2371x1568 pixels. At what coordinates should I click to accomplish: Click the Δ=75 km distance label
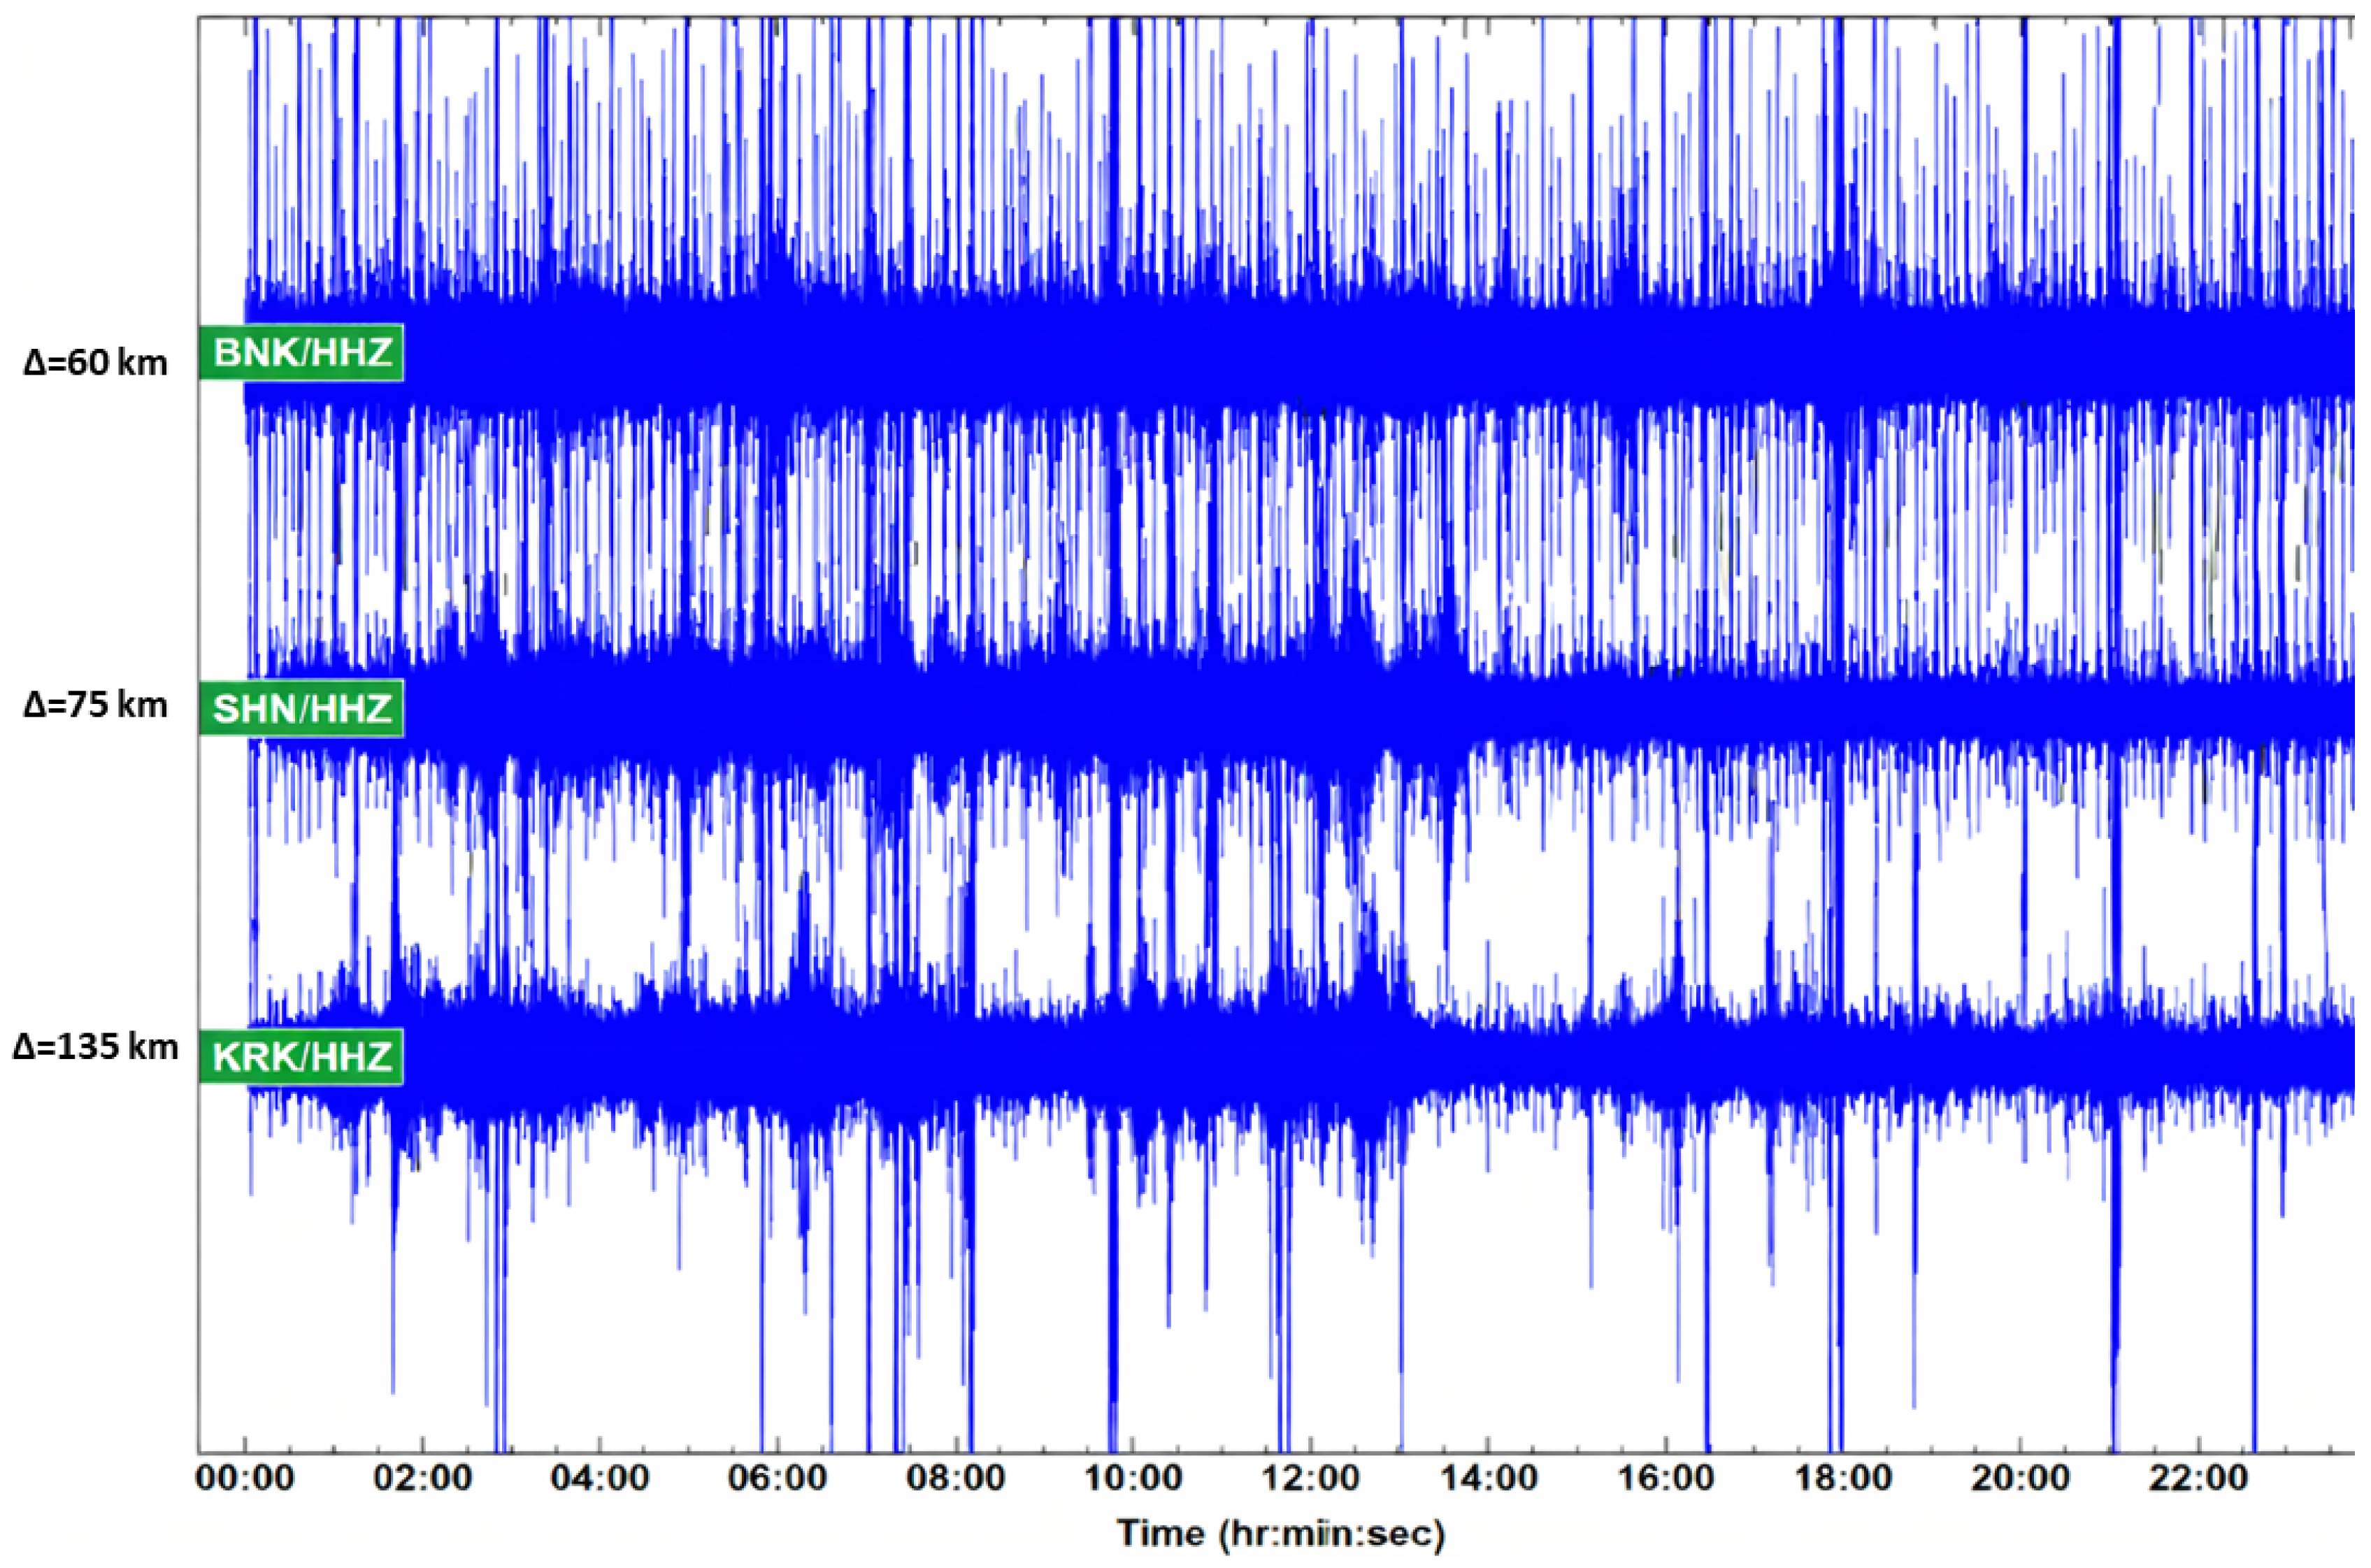(95, 705)
